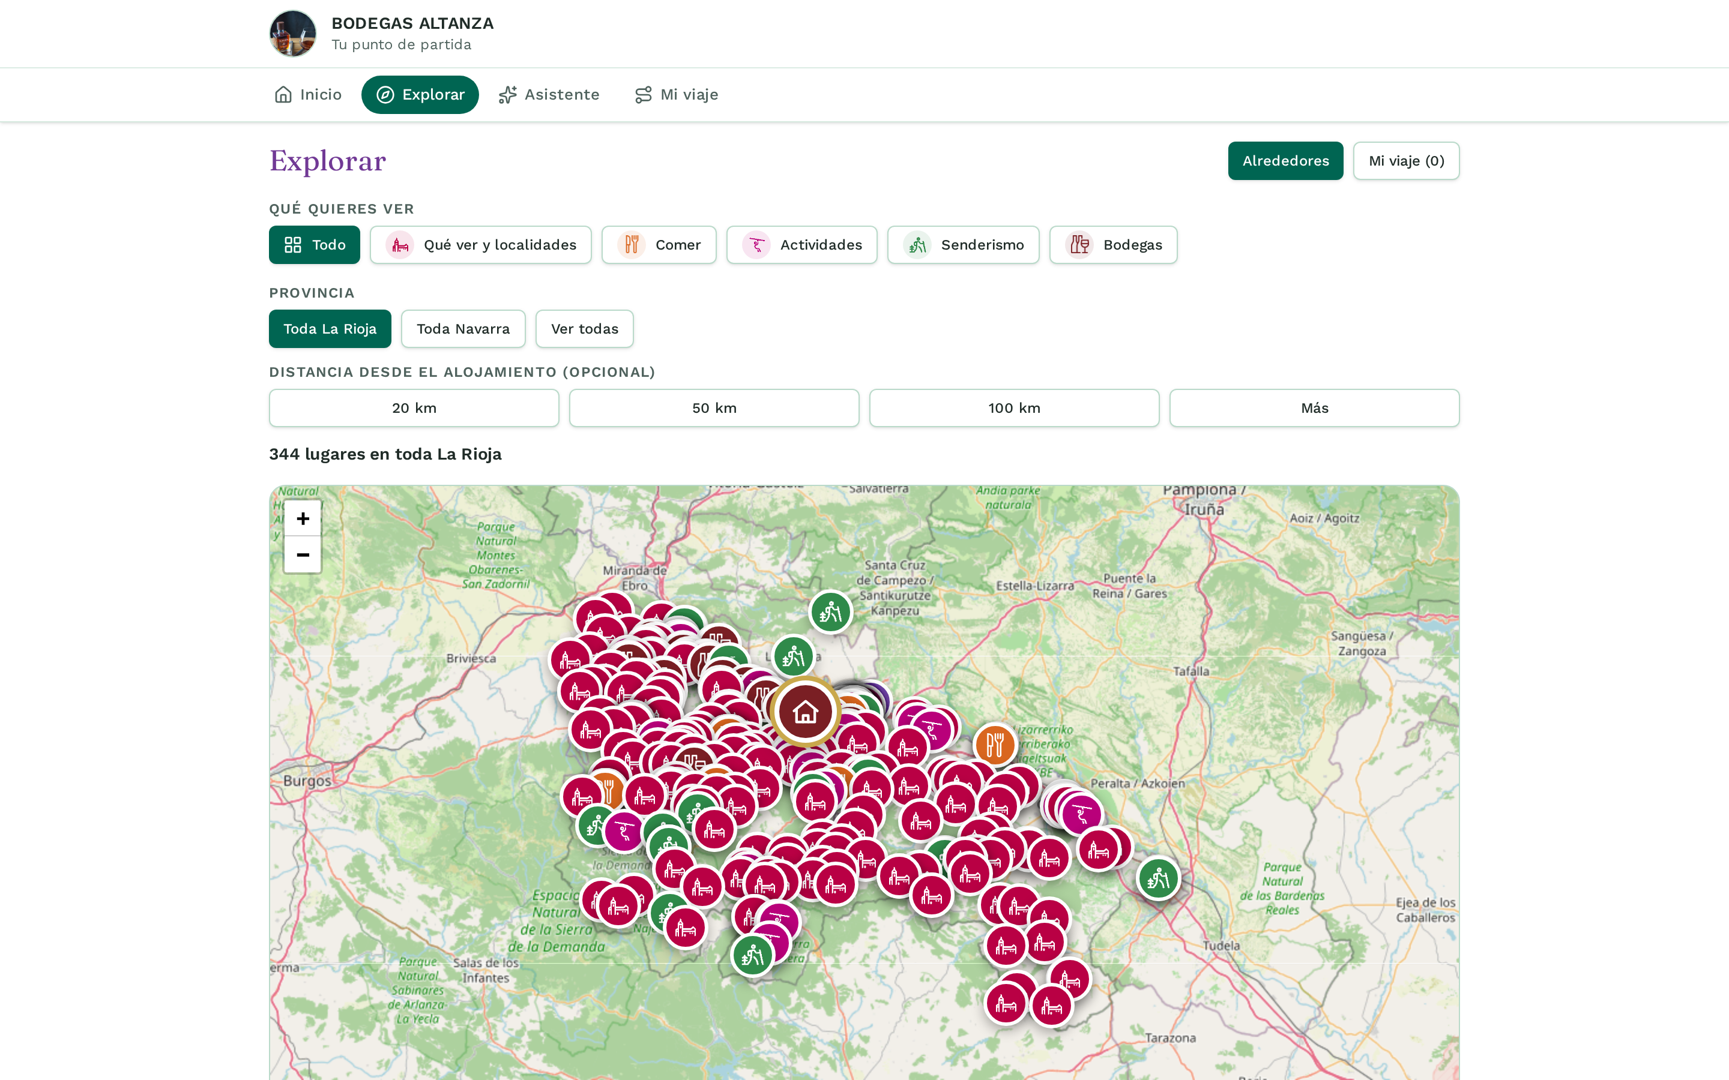Filter places by Bodegas

(1113, 245)
